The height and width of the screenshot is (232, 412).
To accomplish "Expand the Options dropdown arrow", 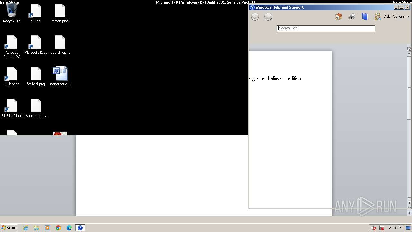I will (x=408, y=17).
